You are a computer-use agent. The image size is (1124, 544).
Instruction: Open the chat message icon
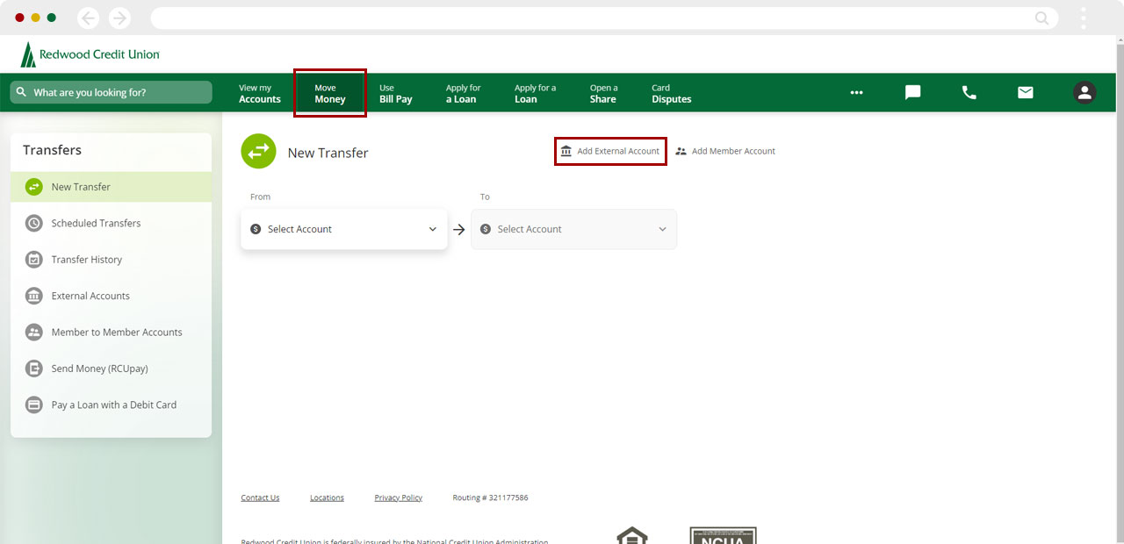click(913, 92)
